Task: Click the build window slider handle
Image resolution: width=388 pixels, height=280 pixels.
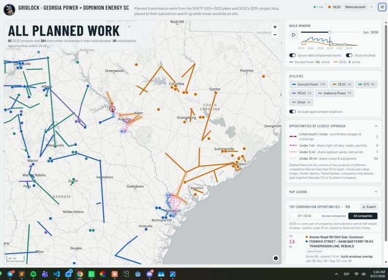Action: coord(330,32)
